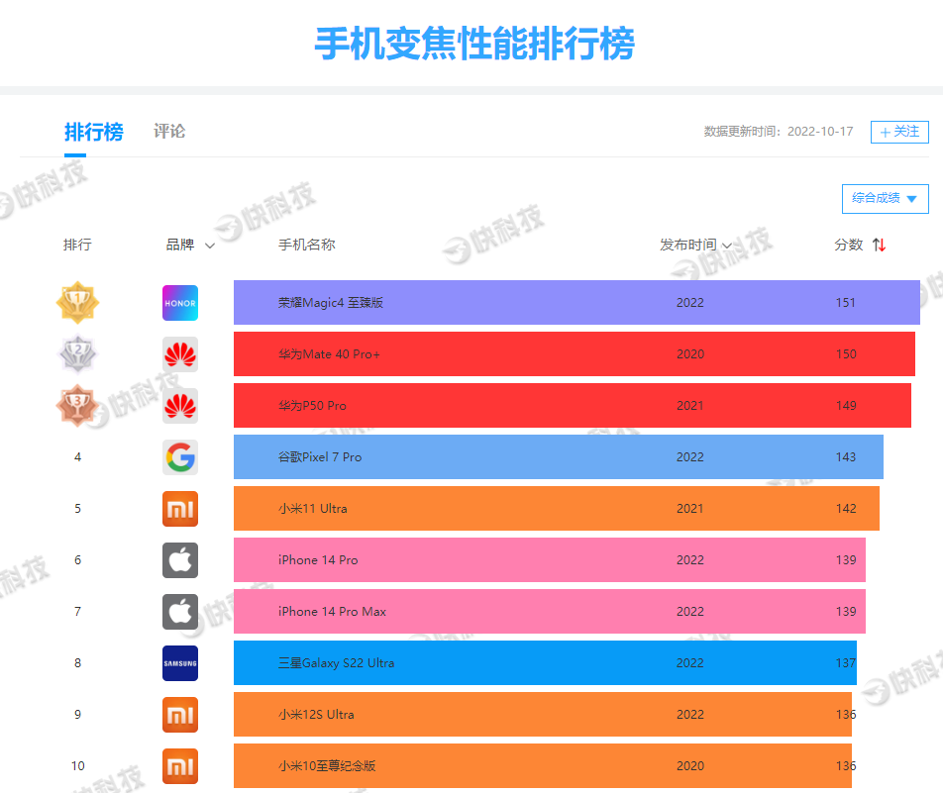This screenshot has width=943, height=793.
Task: Click the bronze third-place trophy badge
Action: [x=77, y=406]
